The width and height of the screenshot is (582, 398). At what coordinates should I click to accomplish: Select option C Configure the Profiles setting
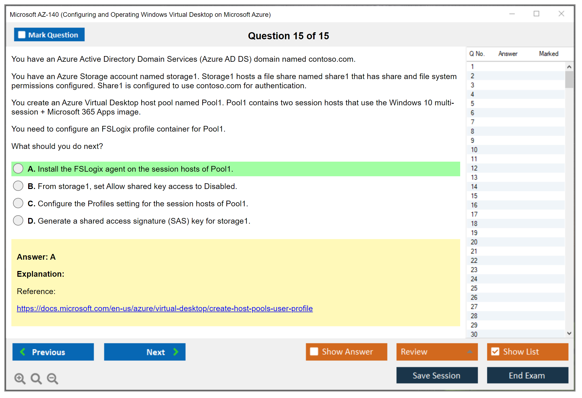point(18,203)
